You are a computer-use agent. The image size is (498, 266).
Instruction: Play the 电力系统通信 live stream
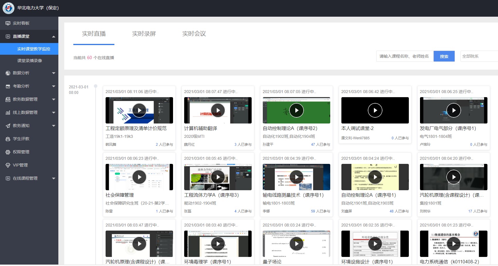click(454, 244)
